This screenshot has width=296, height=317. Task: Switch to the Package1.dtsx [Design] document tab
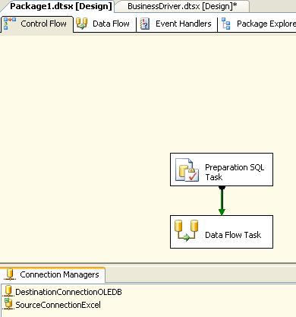[x=58, y=6]
